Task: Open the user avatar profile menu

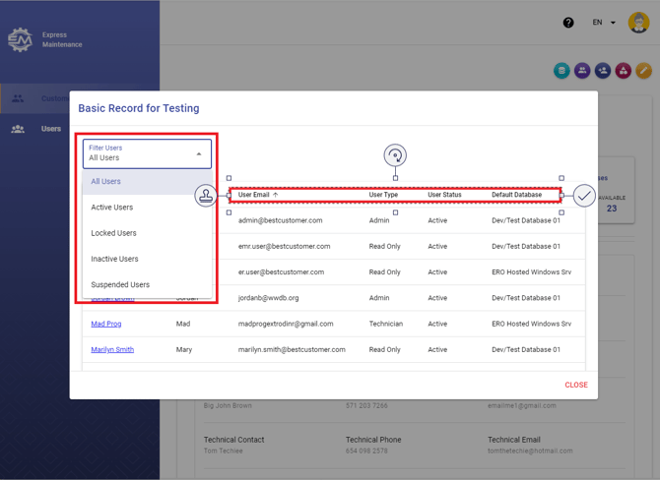Action: coord(638,23)
